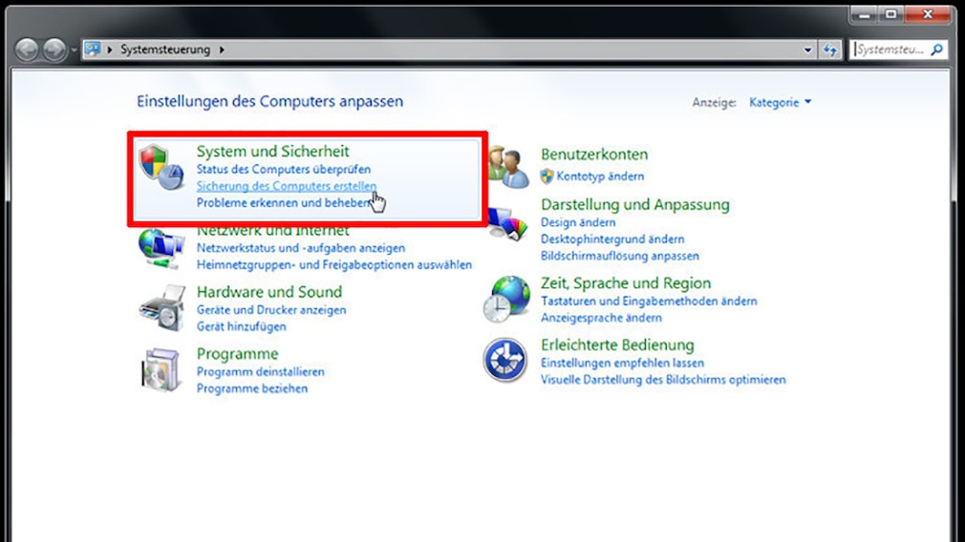Expand the arrow before Systemsteuerung breadcrumb
Viewport: 965px width, 542px height.
click(x=110, y=50)
